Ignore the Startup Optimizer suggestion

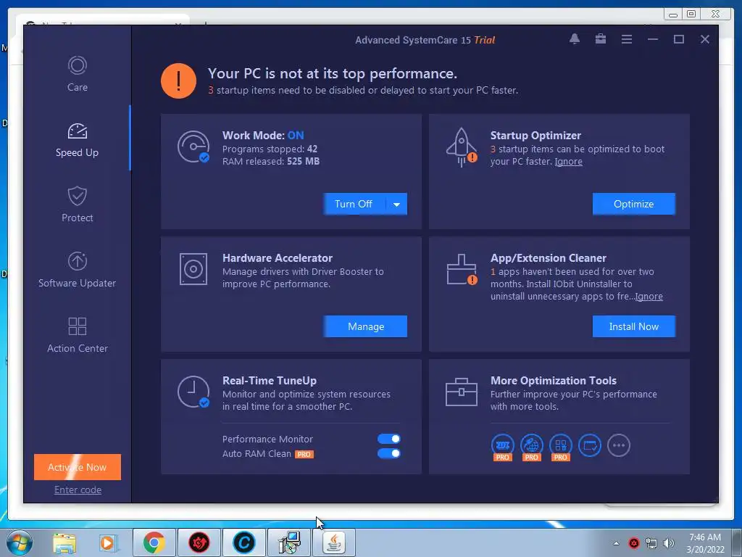(568, 162)
